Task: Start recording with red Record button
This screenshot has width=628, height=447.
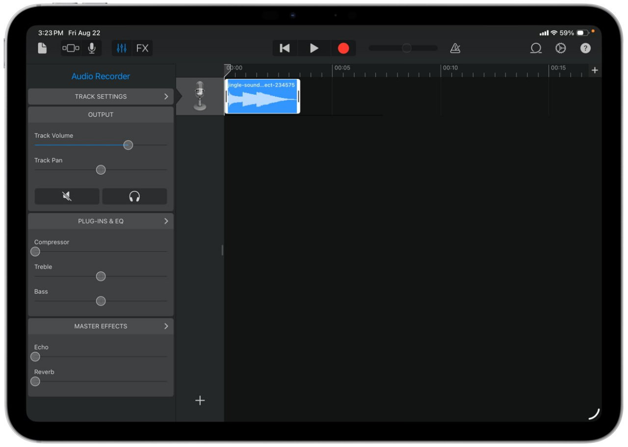Action: (343, 48)
